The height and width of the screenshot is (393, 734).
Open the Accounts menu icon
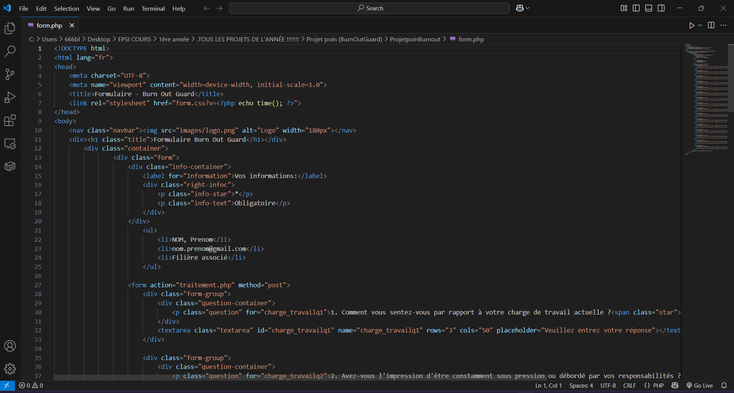pos(10,346)
